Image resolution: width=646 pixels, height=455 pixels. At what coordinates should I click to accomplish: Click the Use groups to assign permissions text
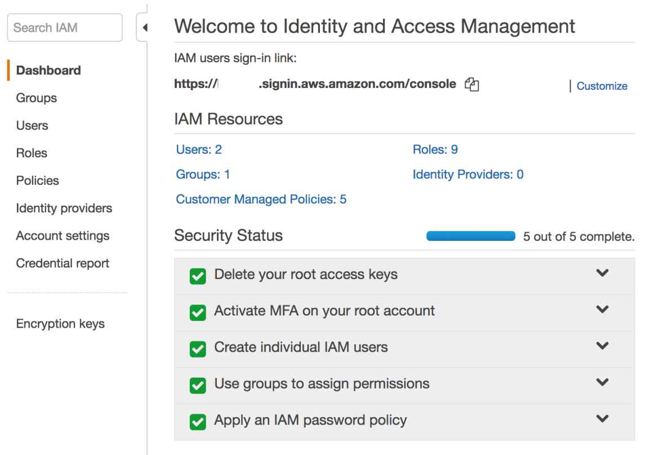(322, 383)
